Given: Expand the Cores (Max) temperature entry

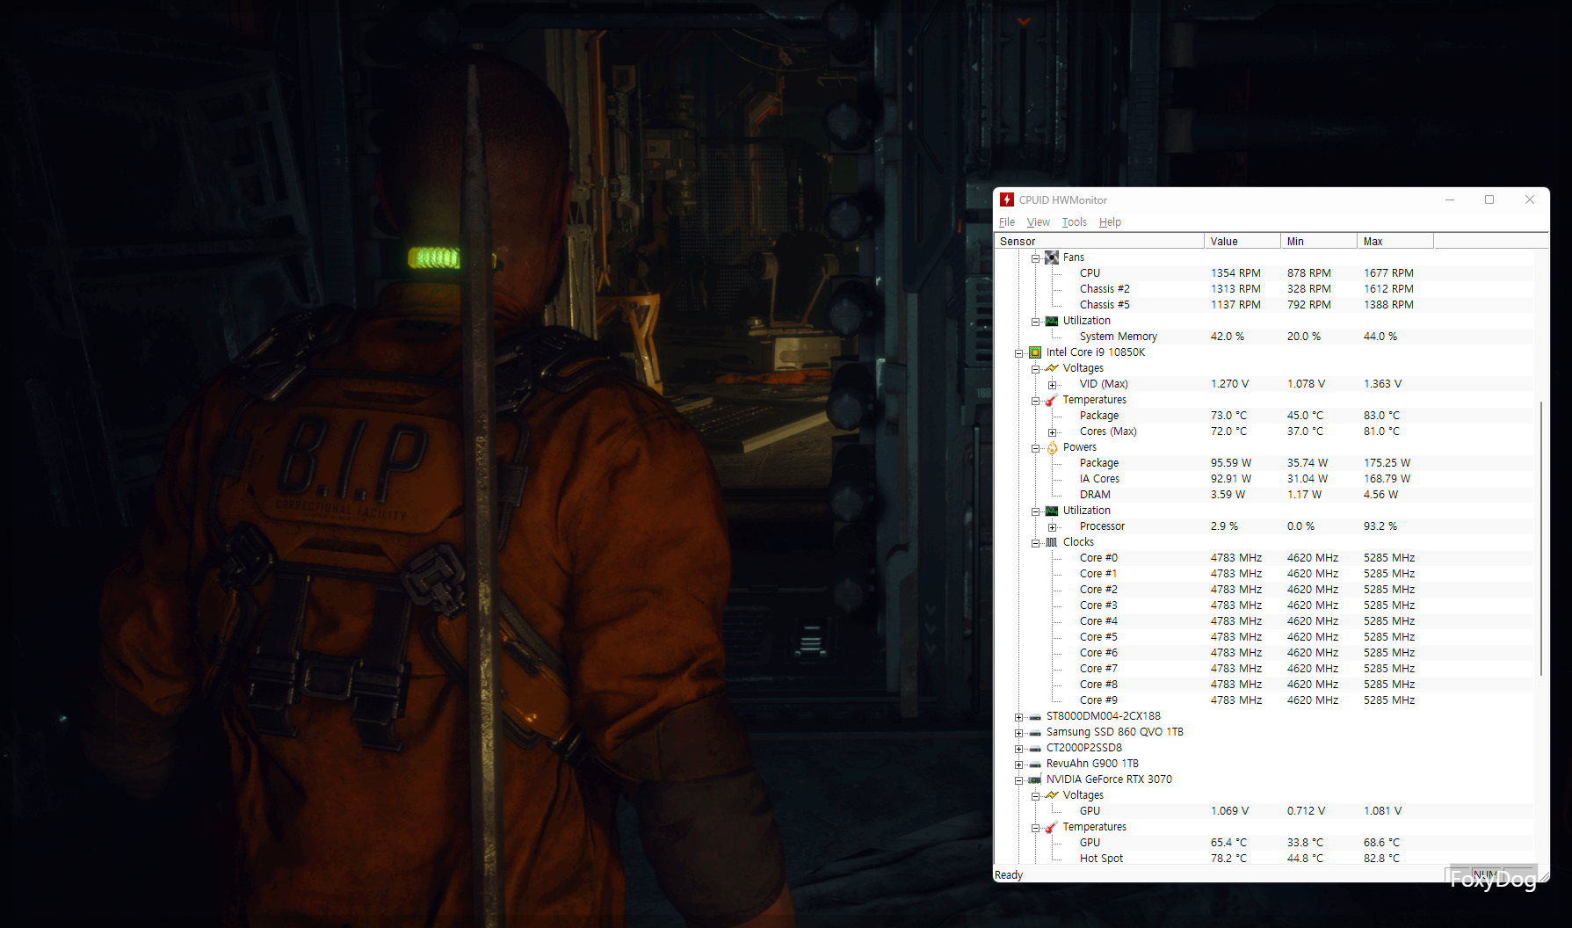Looking at the screenshot, I should pyautogui.click(x=1053, y=432).
